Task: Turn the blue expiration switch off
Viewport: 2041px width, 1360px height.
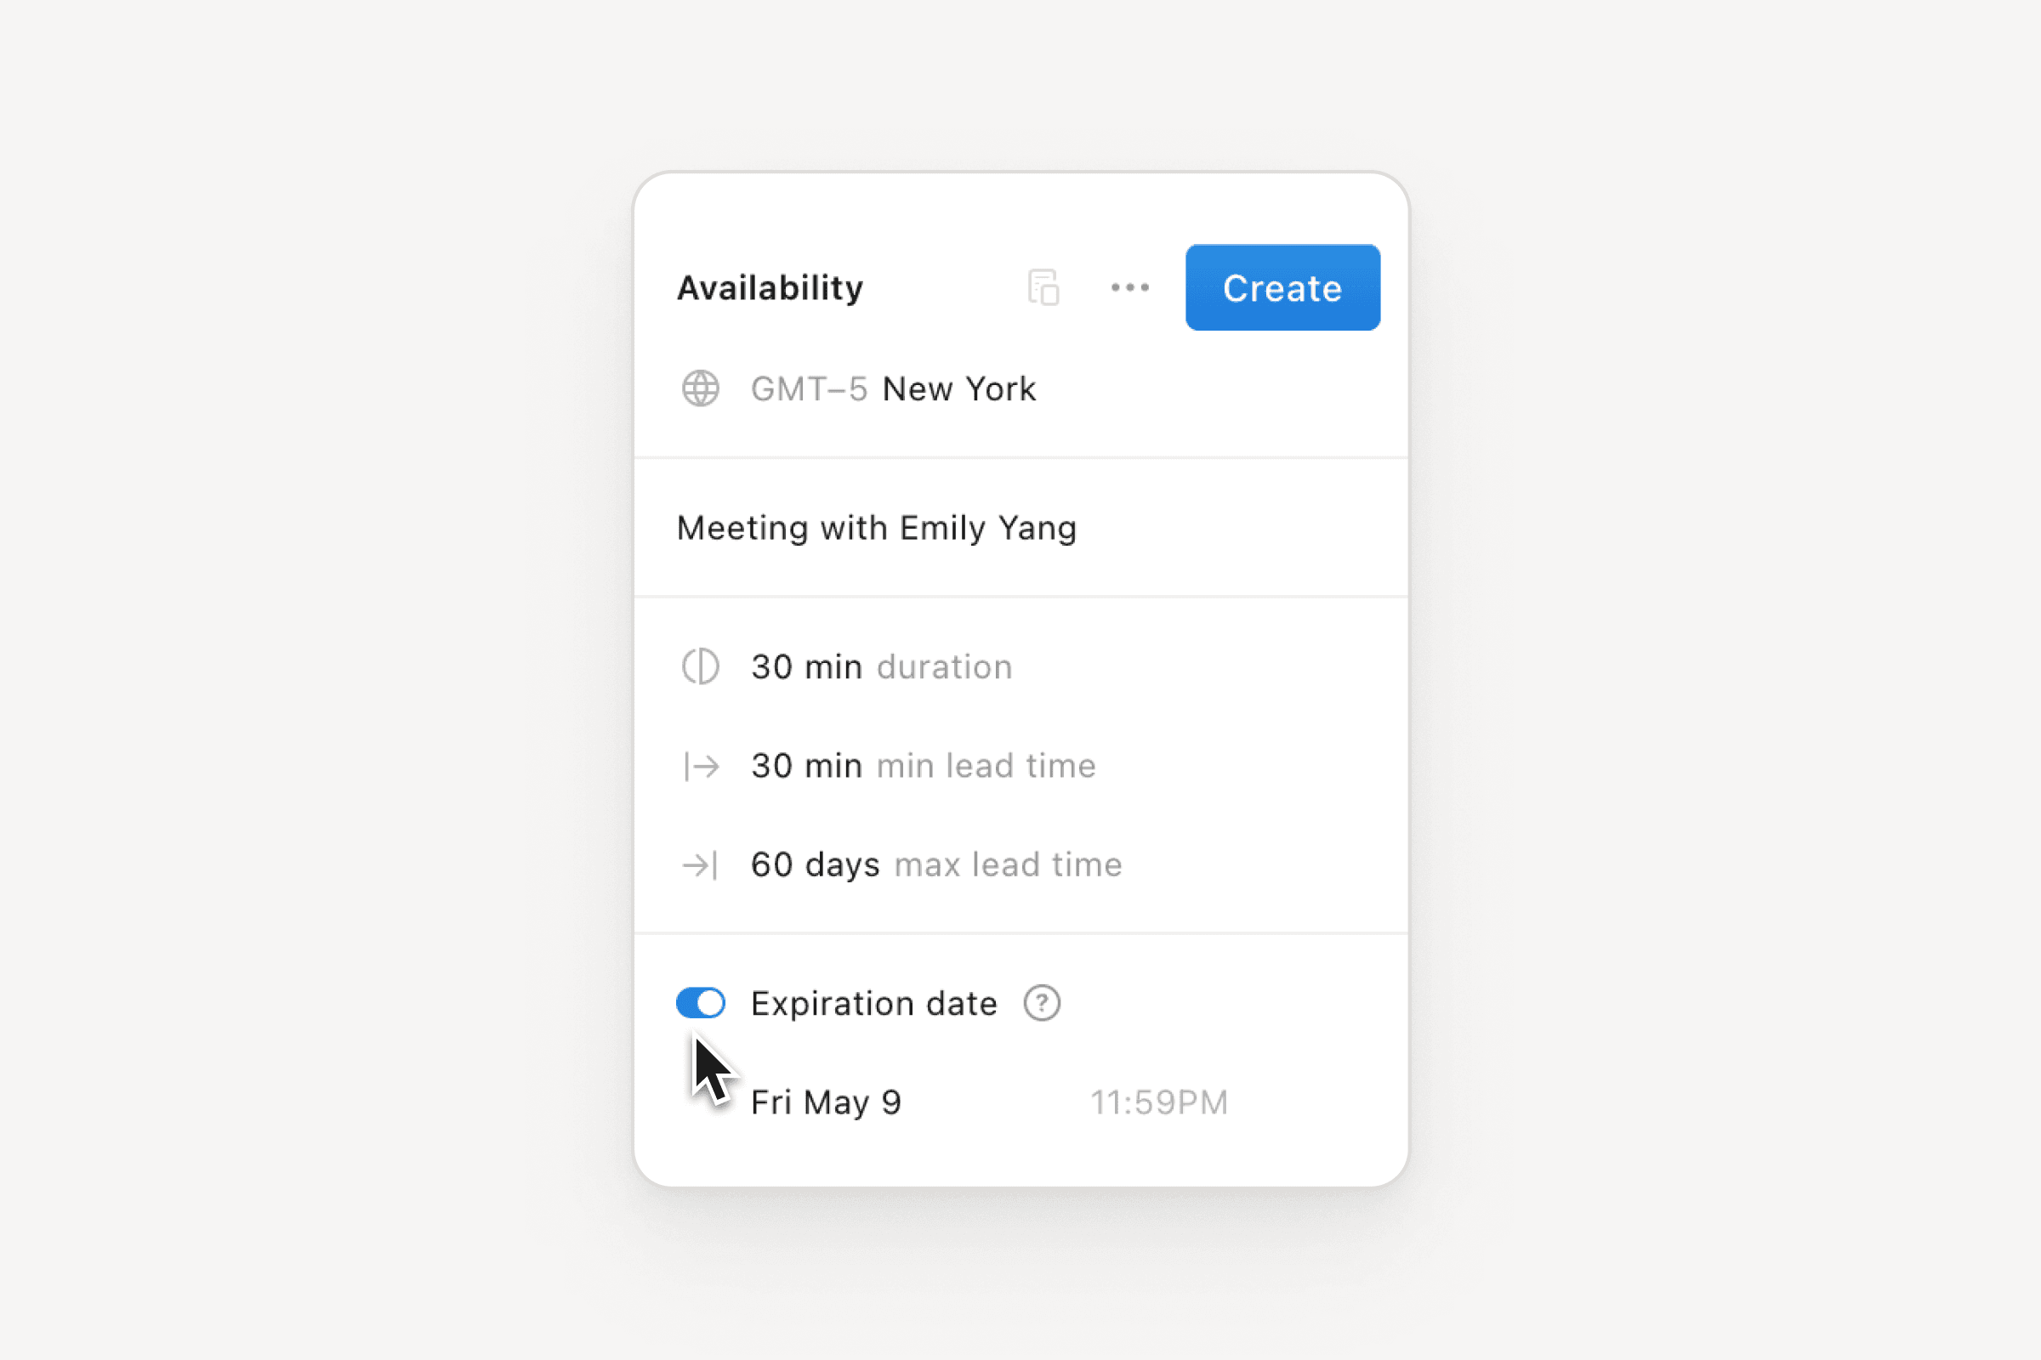Action: pos(699,1003)
